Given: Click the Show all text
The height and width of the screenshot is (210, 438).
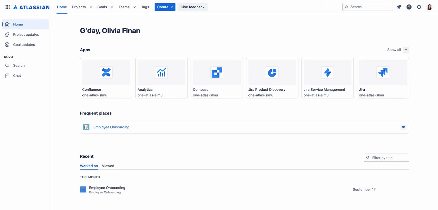Looking at the screenshot, I should pyautogui.click(x=394, y=50).
